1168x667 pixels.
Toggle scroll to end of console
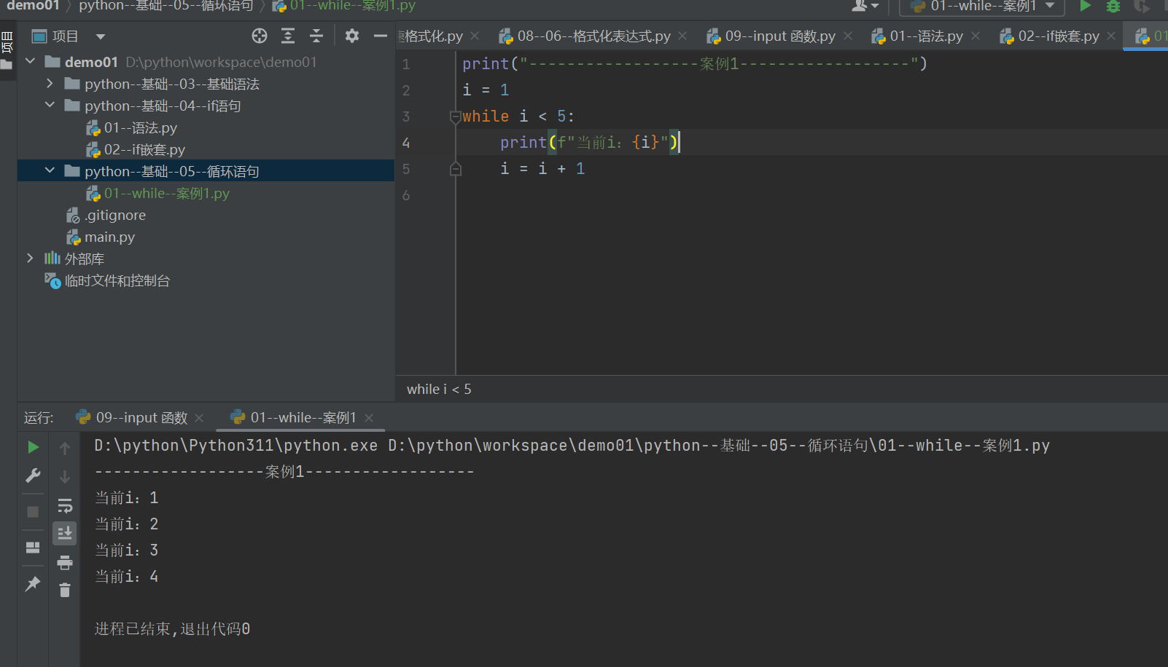65,534
